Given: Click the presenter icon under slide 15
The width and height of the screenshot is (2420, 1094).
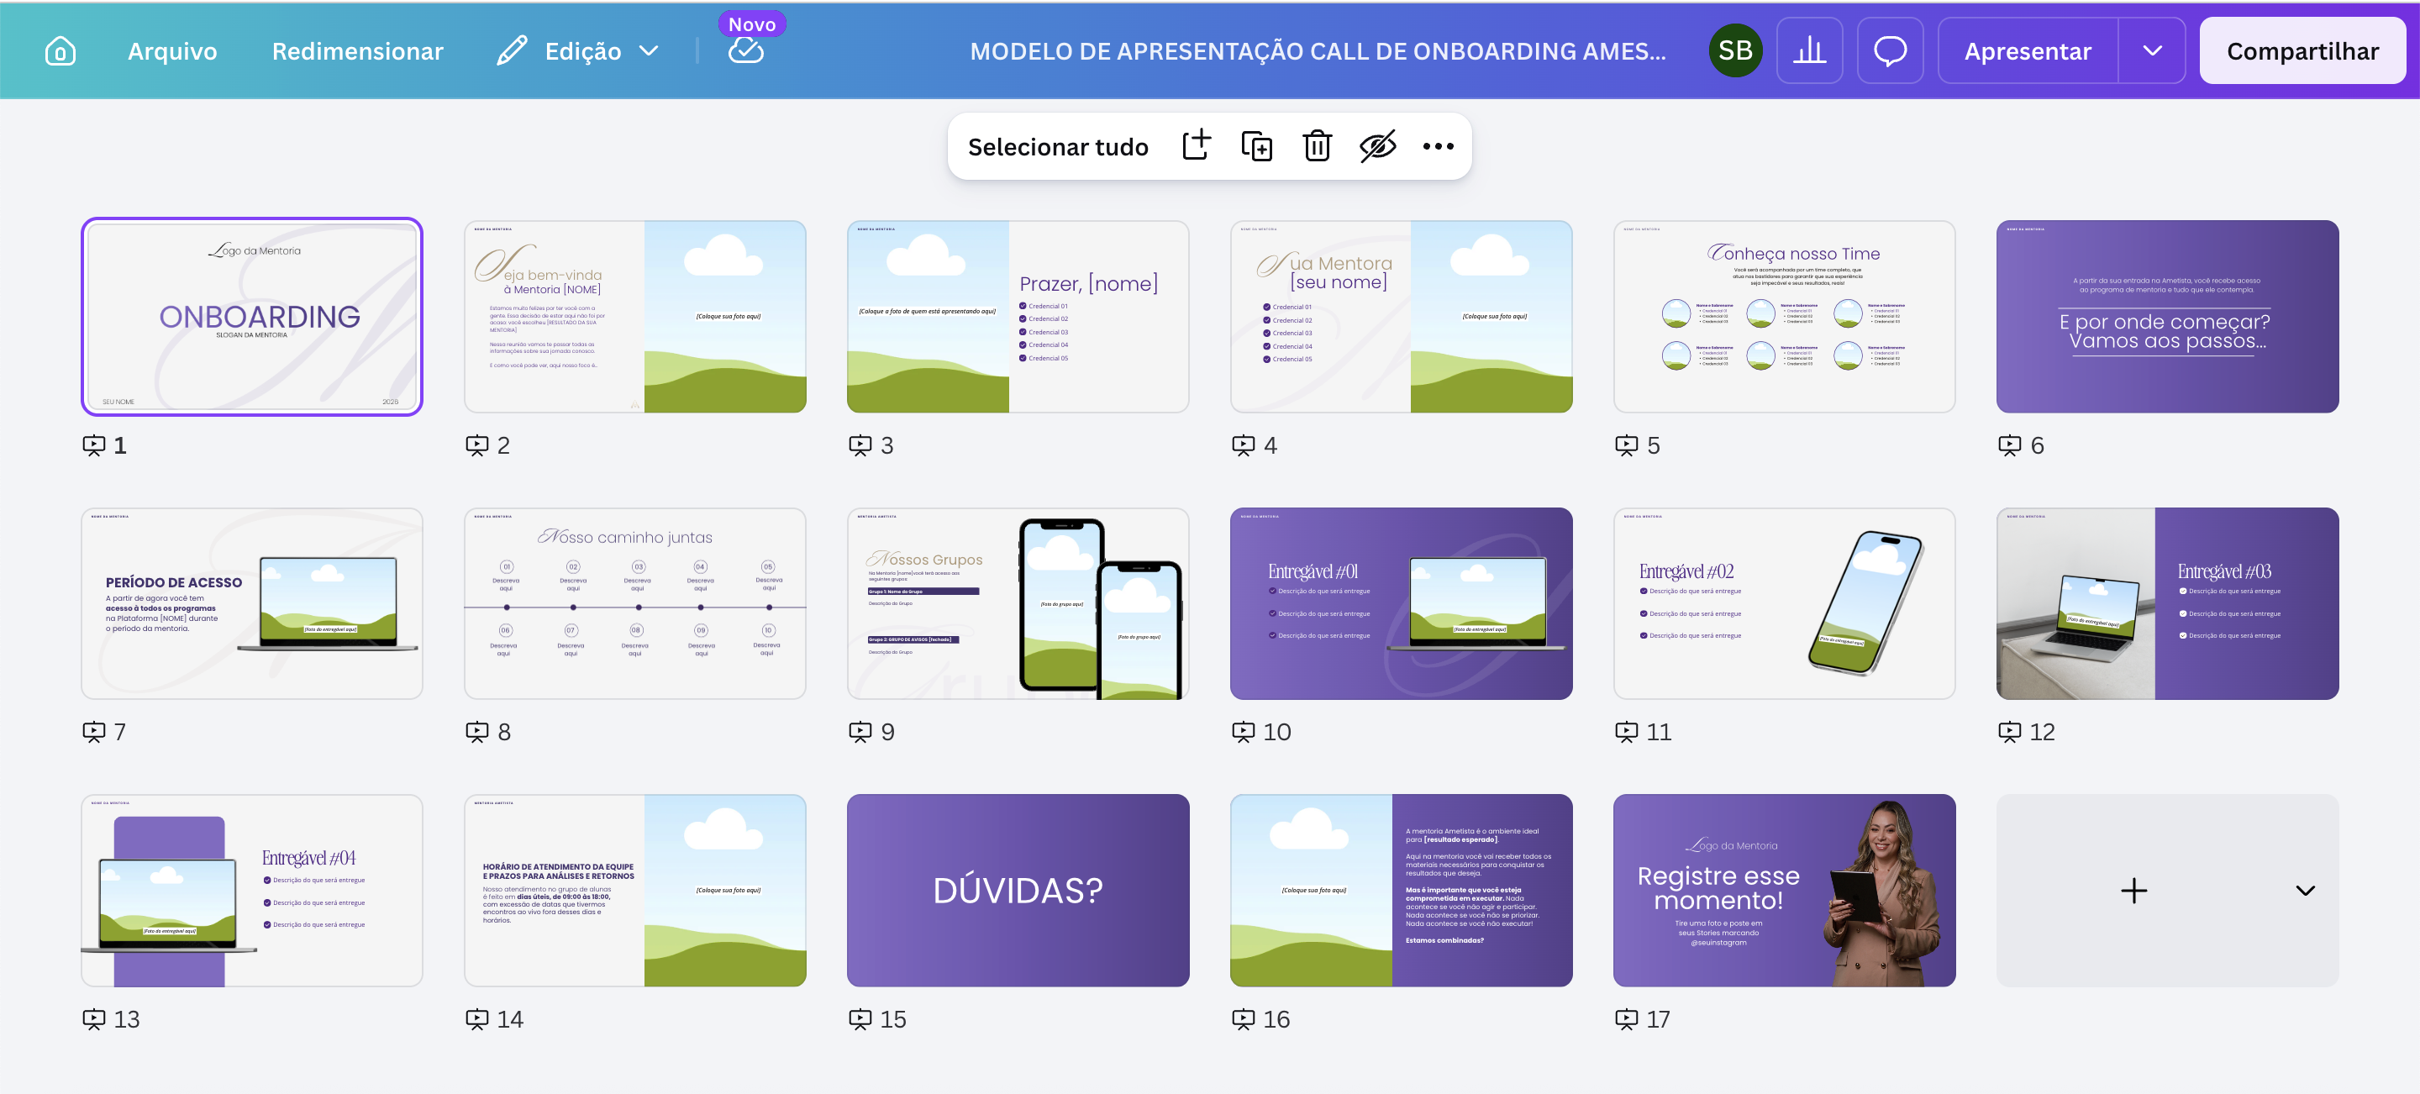Looking at the screenshot, I should point(860,1019).
